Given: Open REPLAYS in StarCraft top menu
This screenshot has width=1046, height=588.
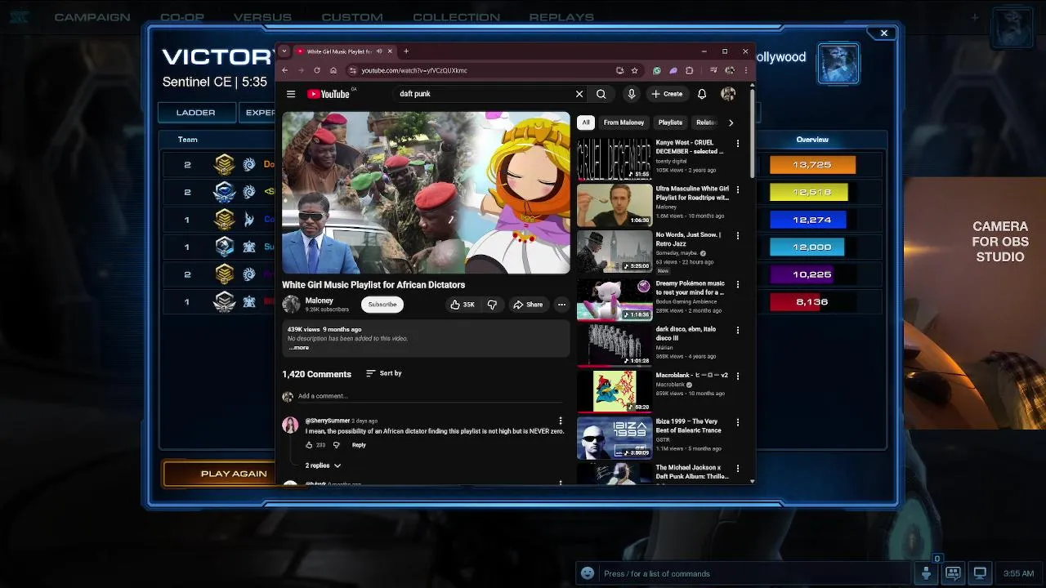Looking at the screenshot, I should pos(561,17).
